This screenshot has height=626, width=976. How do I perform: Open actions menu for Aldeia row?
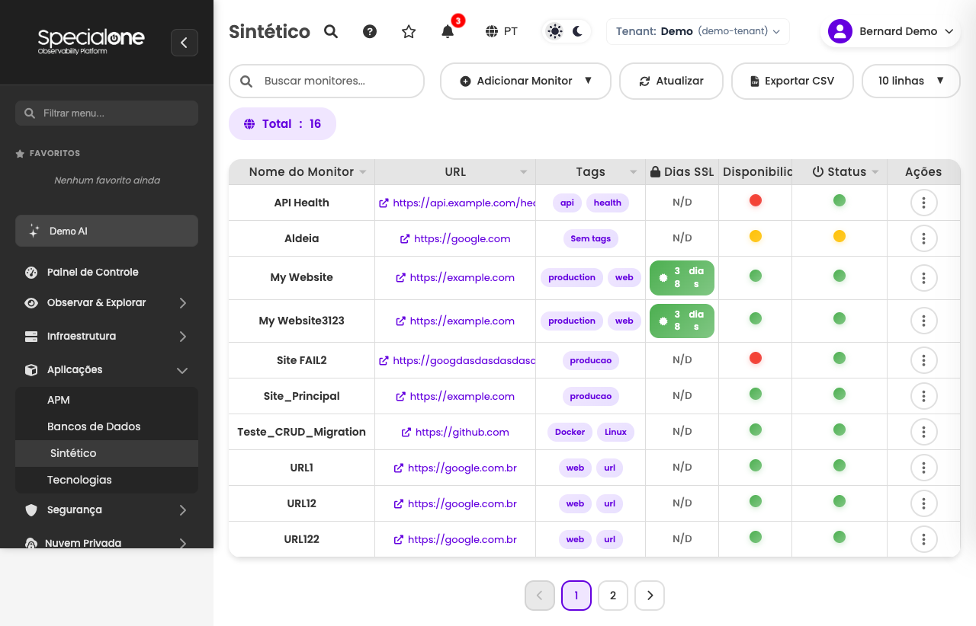923,238
